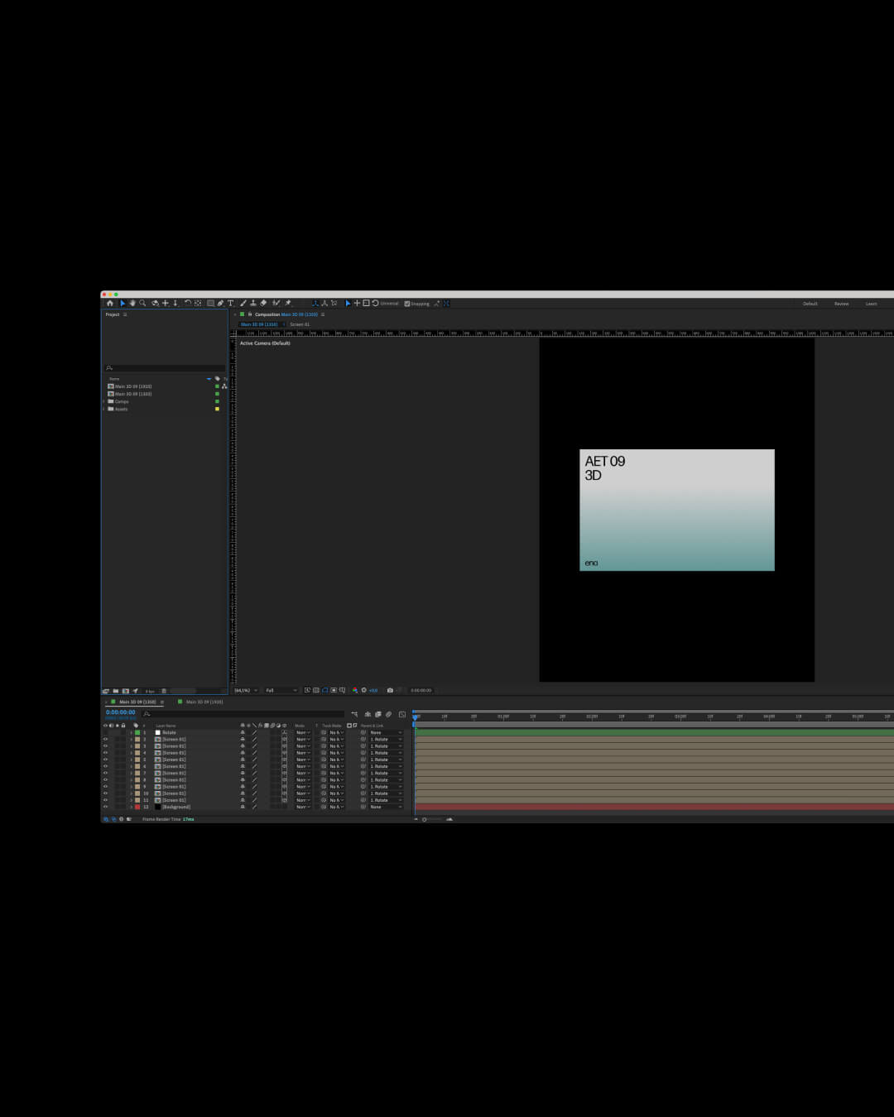The height and width of the screenshot is (1117, 894).
Task: Open the Full resolution dropdown
Action: point(281,690)
